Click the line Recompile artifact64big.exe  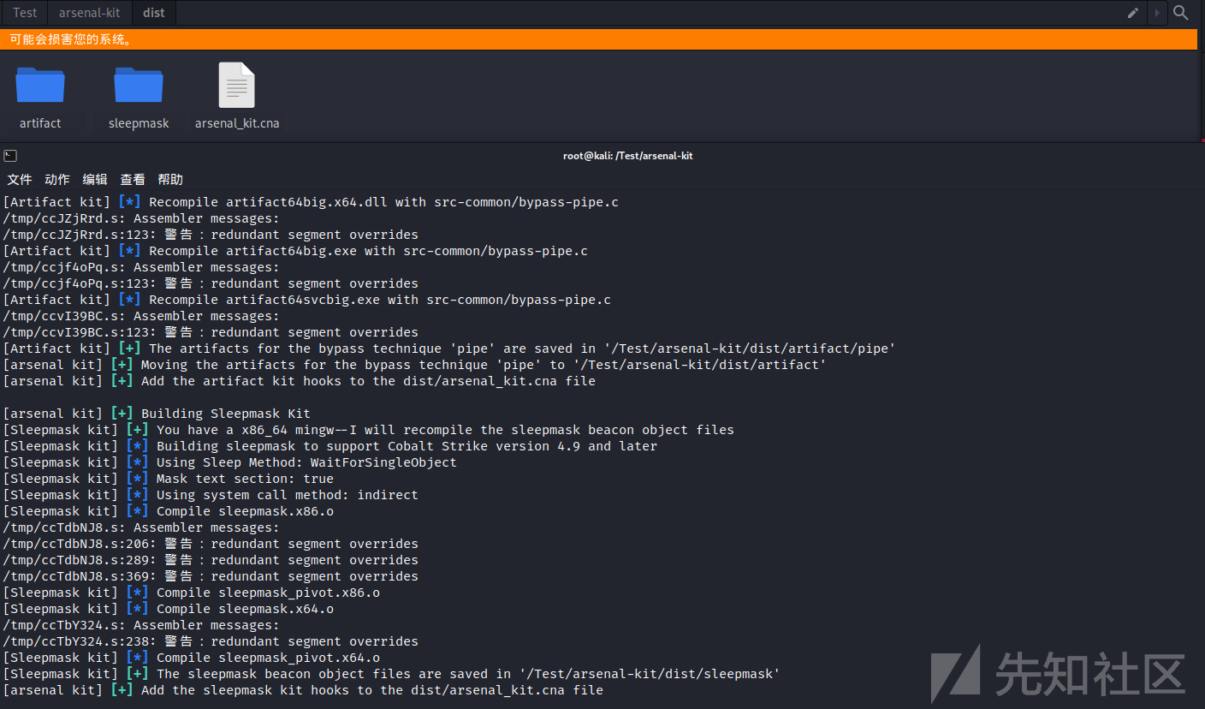(295, 251)
